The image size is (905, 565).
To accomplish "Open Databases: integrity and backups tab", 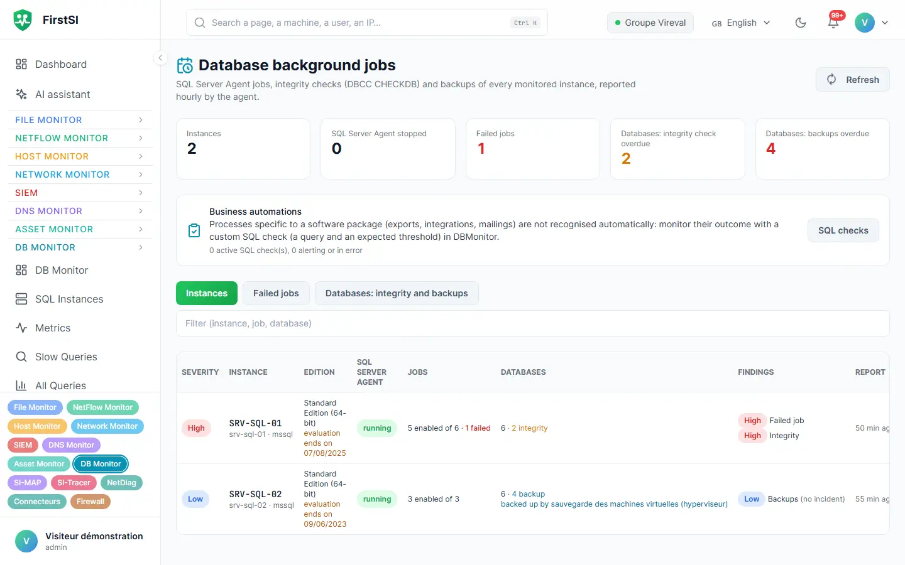I will (x=397, y=293).
